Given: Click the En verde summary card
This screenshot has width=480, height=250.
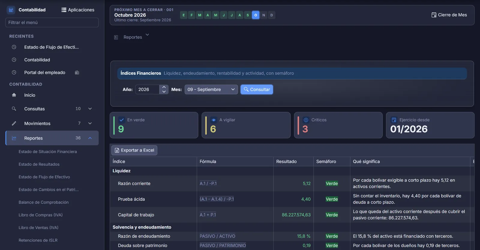Looking at the screenshot, I should pyautogui.click(x=154, y=125).
